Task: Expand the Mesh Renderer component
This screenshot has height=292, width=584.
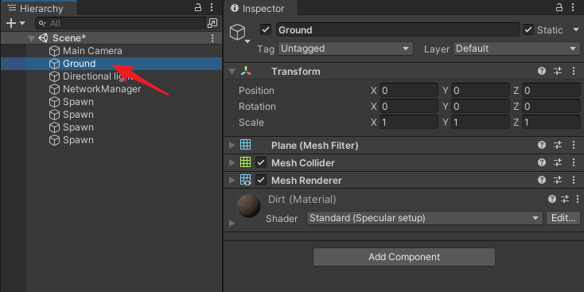Action: coord(232,181)
